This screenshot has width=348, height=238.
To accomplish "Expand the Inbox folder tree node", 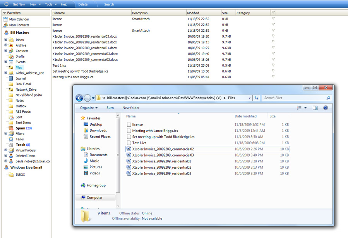I will [6, 40].
